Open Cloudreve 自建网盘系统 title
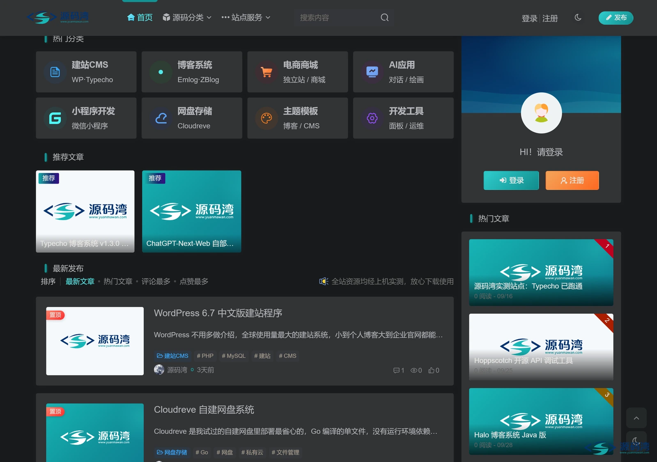Image resolution: width=657 pixels, height=462 pixels. 204,409
